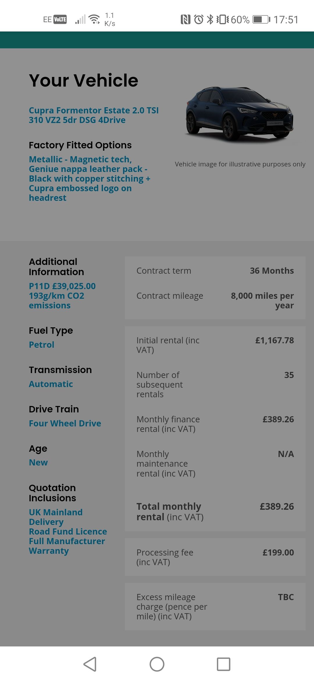Tap the P11D £39,025.00 information text

(x=62, y=286)
